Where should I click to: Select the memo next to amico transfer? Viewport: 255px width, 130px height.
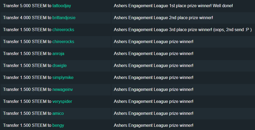[x=154, y=114]
